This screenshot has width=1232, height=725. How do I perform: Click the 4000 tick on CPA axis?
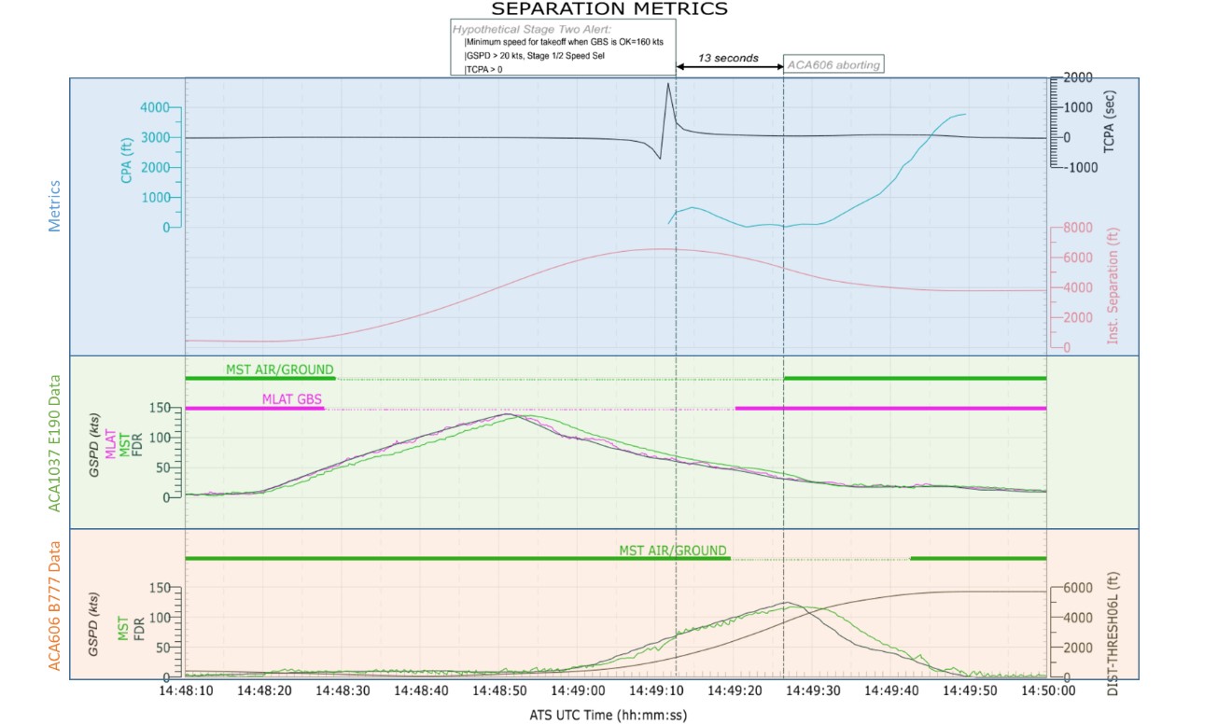tap(155, 108)
